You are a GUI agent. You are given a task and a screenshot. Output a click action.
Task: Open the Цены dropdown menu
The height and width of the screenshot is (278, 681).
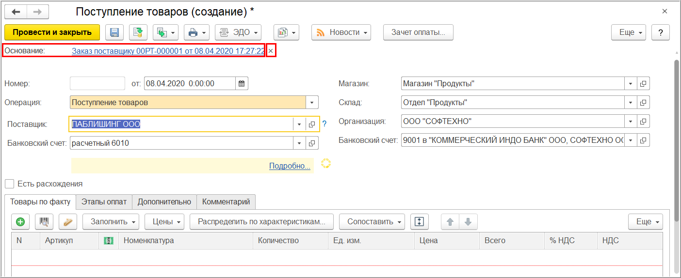[164, 222]
